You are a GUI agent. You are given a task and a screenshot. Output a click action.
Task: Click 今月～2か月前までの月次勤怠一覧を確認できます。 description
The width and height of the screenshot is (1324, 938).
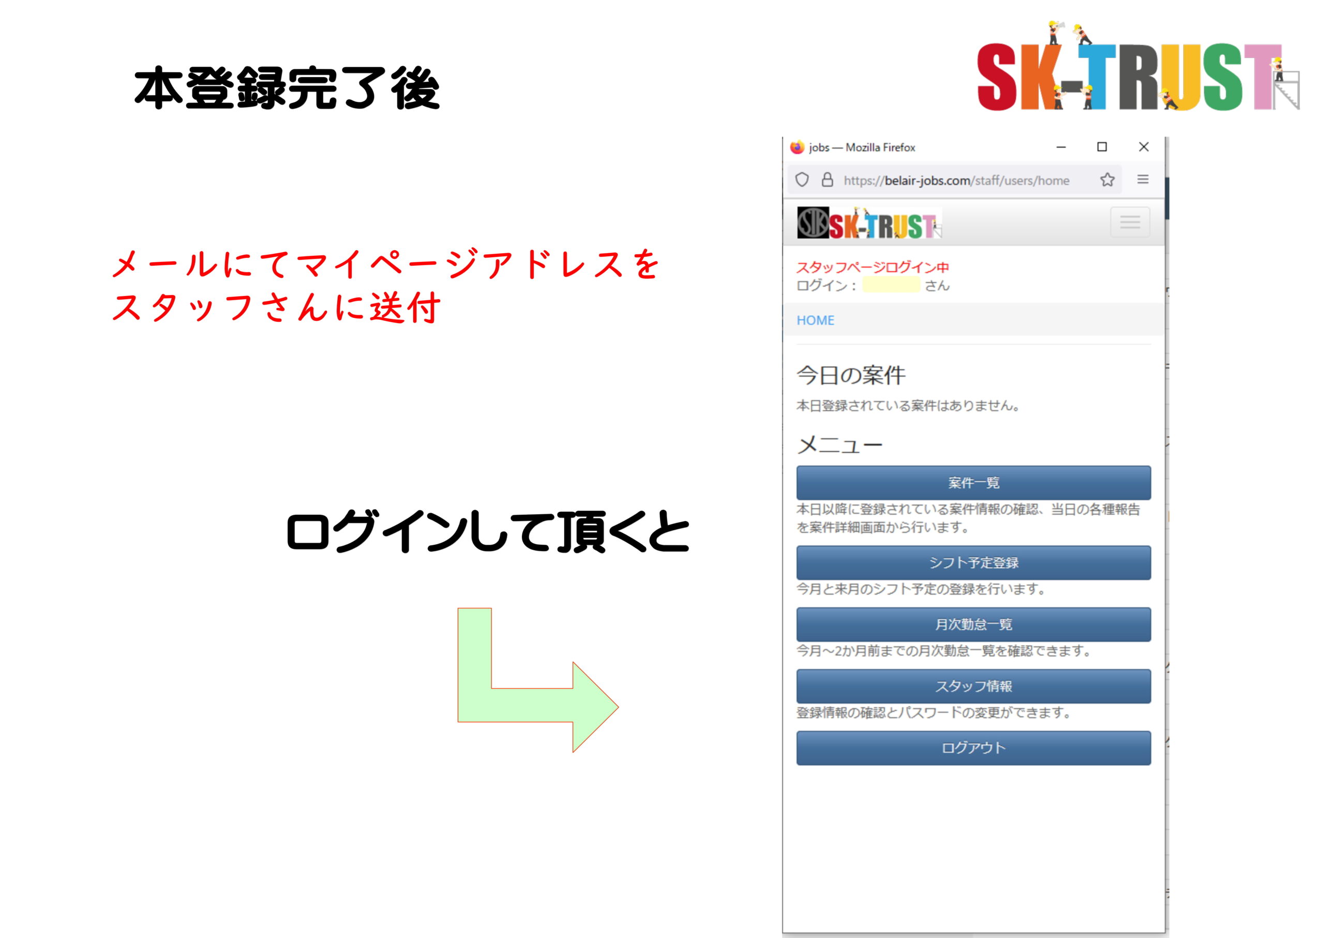[x=944, y=651]
